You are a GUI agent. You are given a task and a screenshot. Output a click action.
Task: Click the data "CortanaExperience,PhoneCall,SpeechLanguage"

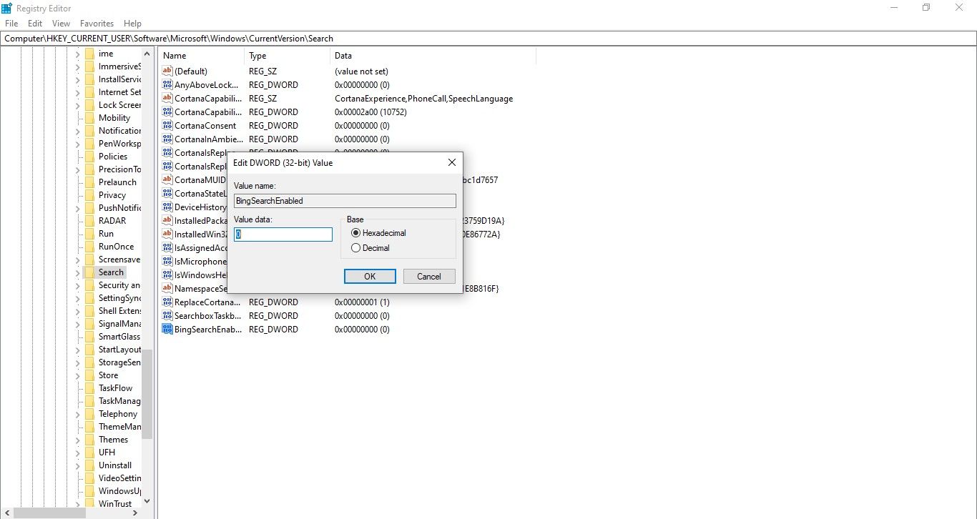tap(423, 99)
